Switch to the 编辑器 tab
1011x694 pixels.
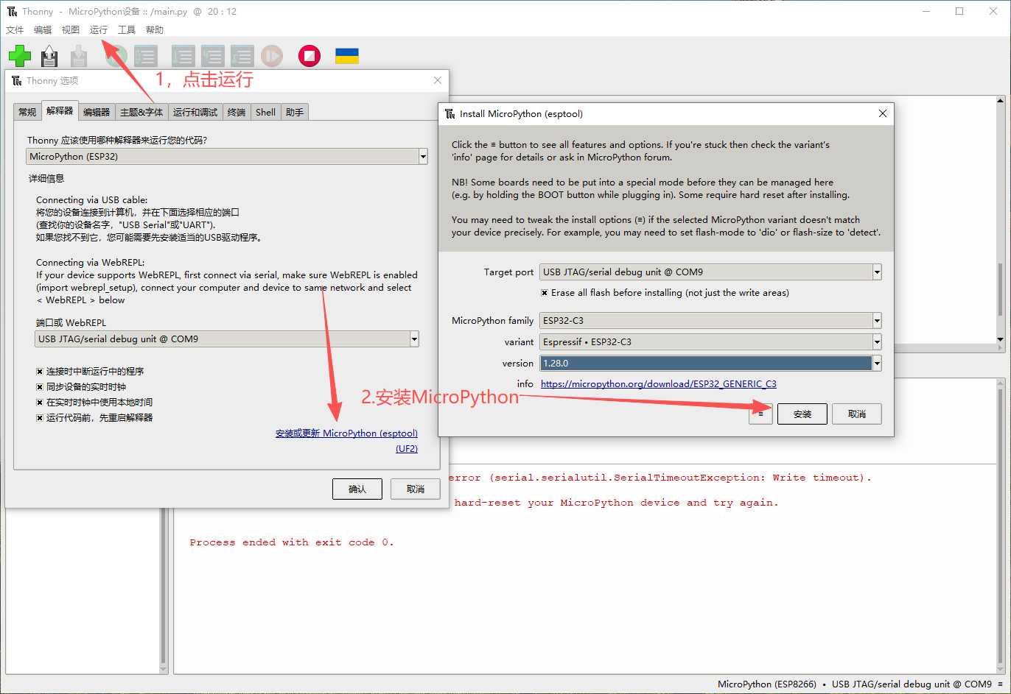click(x=97, y=112)
